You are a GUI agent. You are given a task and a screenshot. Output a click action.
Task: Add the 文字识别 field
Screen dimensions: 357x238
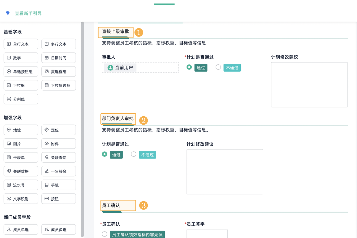pyautogui.click(x=21, y=199)
